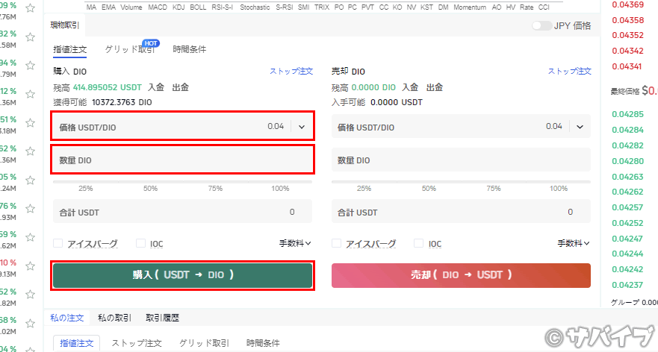The width and height of the screenshot is (658, 352).
Task: Toggle the JPY 価格 switch
Action: click(x=541, y=25)
